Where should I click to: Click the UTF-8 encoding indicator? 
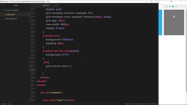tap(132, 104)
